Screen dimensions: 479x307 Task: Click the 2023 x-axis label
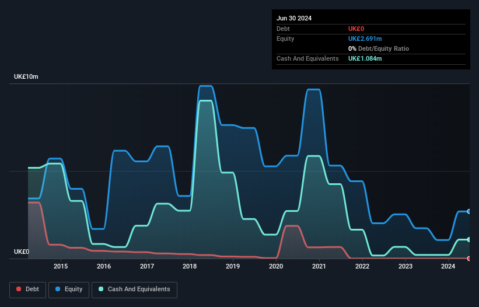pos(405,266)
